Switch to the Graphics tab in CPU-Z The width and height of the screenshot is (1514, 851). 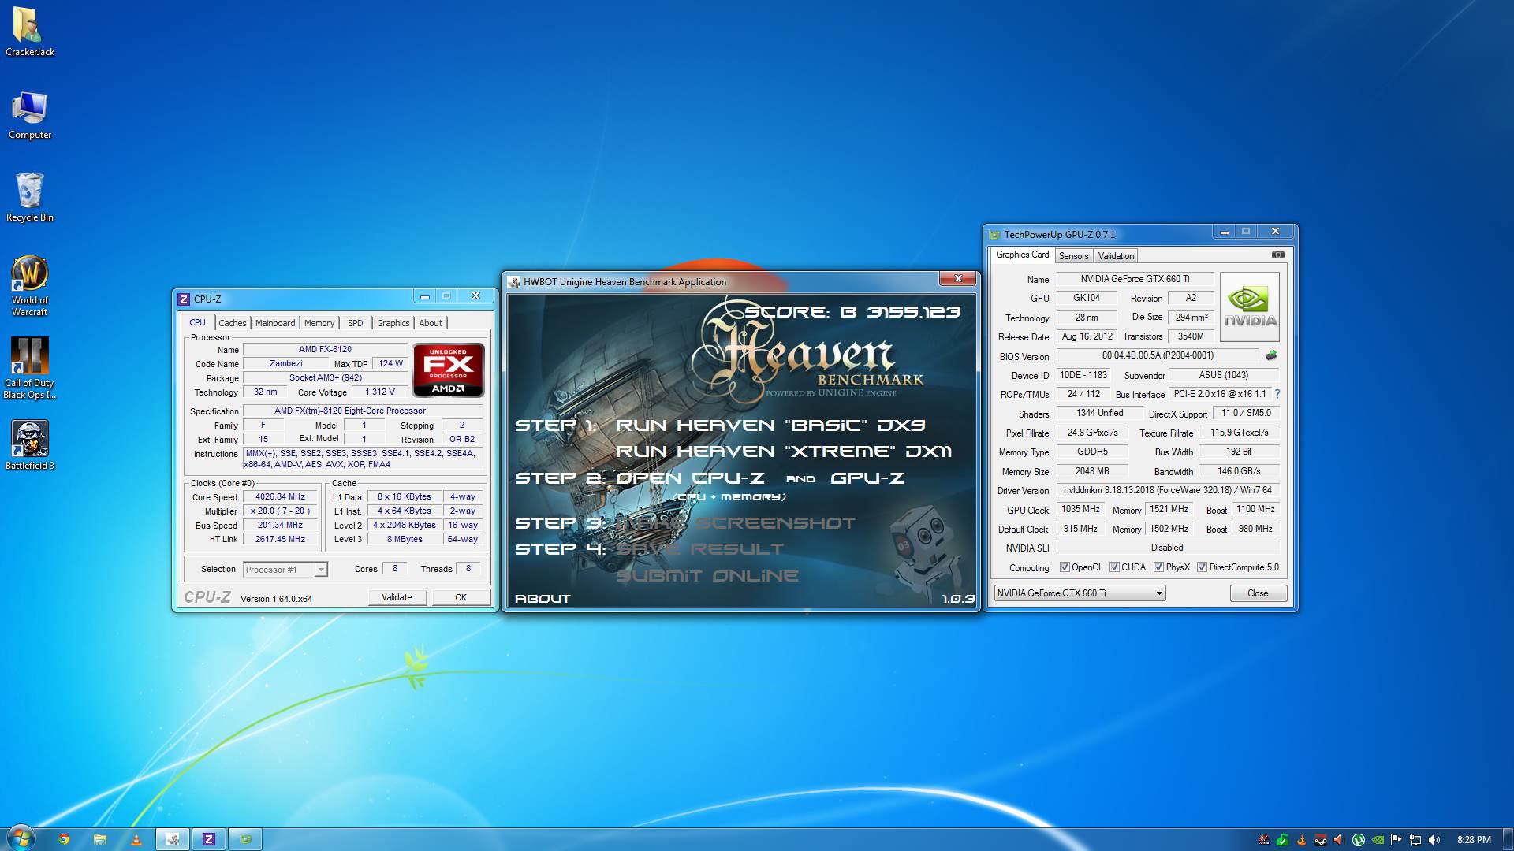(393, 323)
